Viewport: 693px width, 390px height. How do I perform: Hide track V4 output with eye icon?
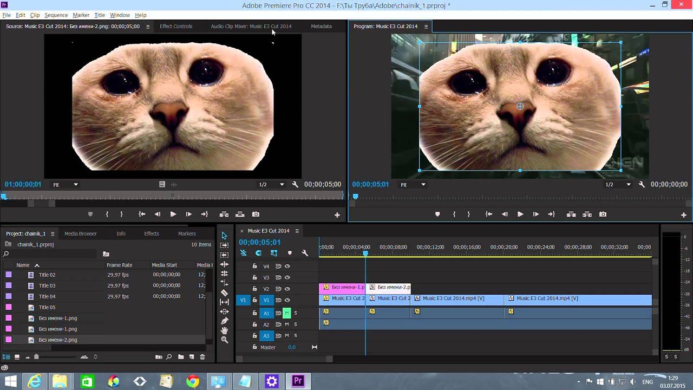287,266
